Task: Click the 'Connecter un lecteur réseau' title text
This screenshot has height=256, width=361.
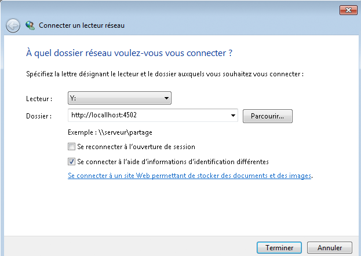Action: (x=82, y=25)
